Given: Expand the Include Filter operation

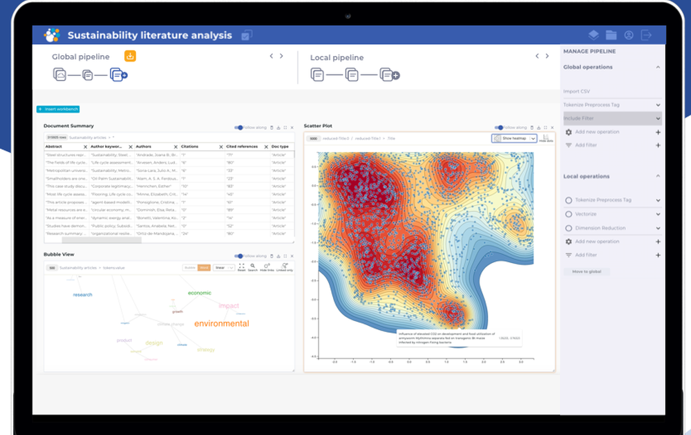Looking at the screenshot, I should point(658,119).
